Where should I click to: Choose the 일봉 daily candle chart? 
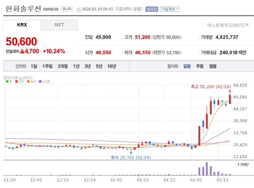[187, 66]
